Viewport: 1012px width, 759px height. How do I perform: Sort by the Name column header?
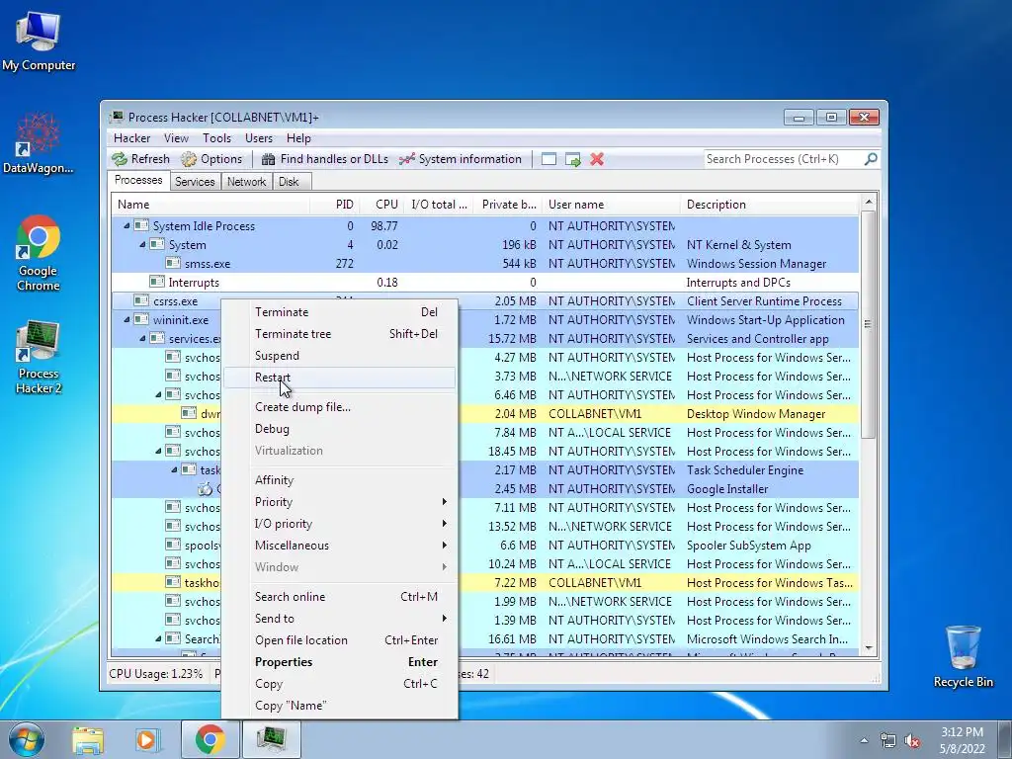click(211, 205)
